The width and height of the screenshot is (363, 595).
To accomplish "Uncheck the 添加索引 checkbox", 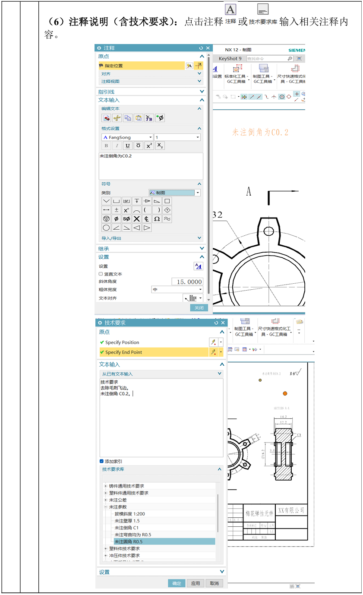I will (102, 461).
